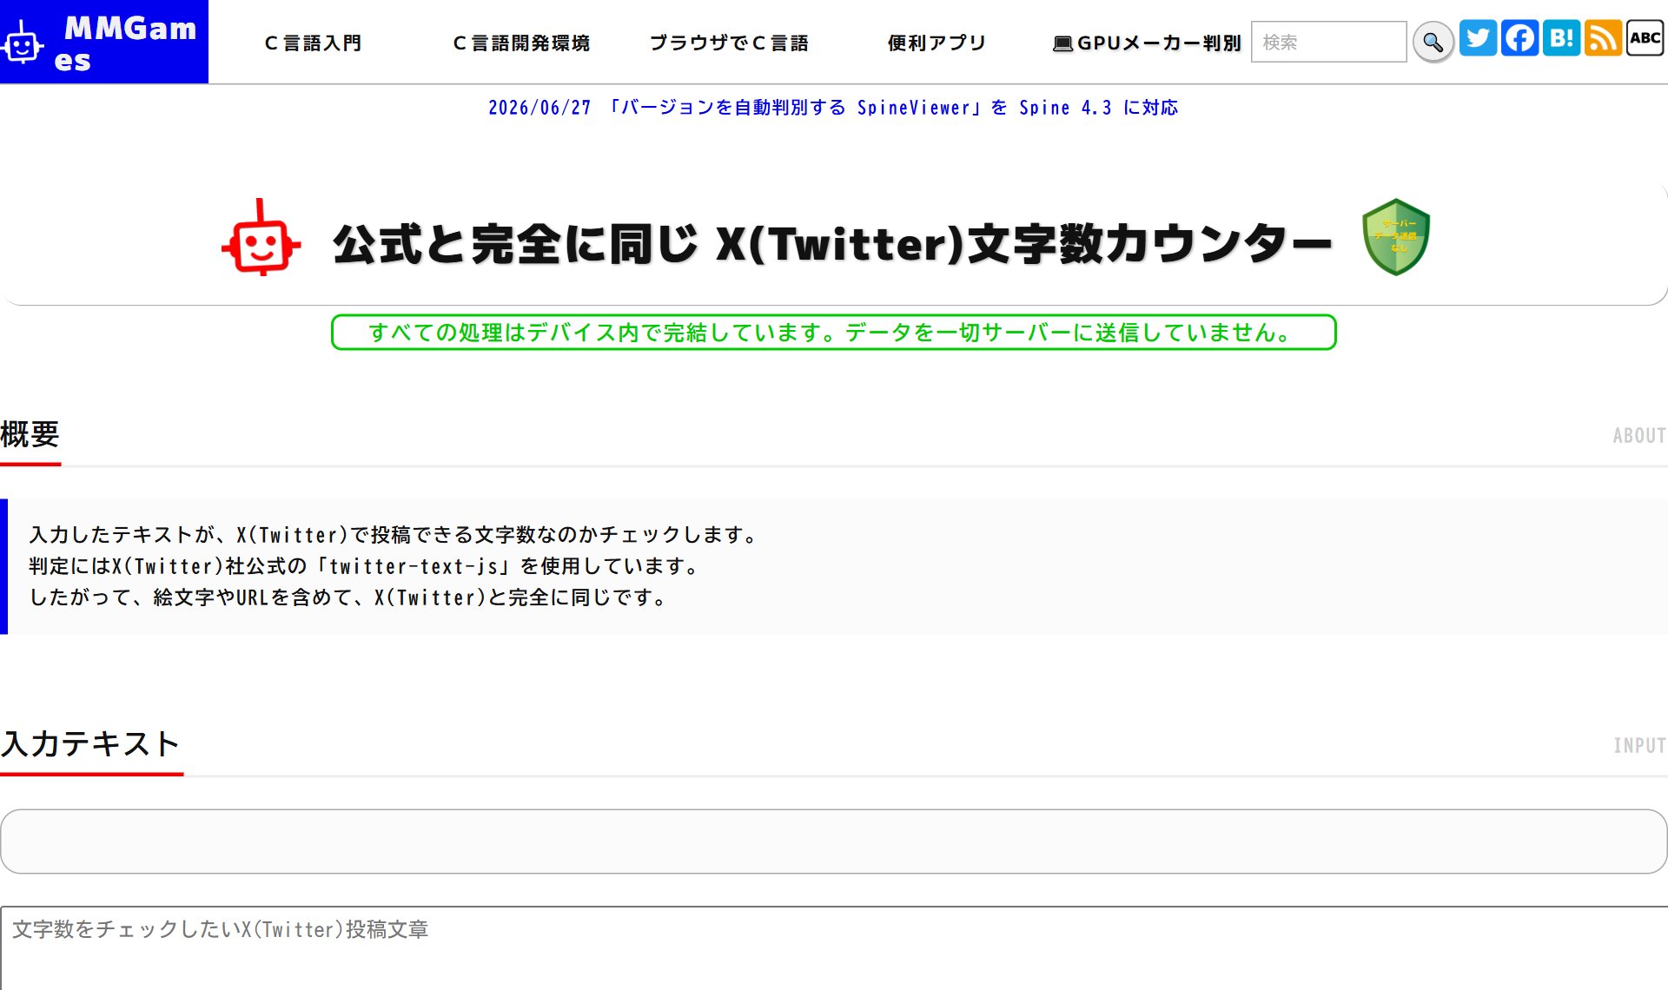
Task: Open the RSS feed icon
Action: click(1603, 38)
